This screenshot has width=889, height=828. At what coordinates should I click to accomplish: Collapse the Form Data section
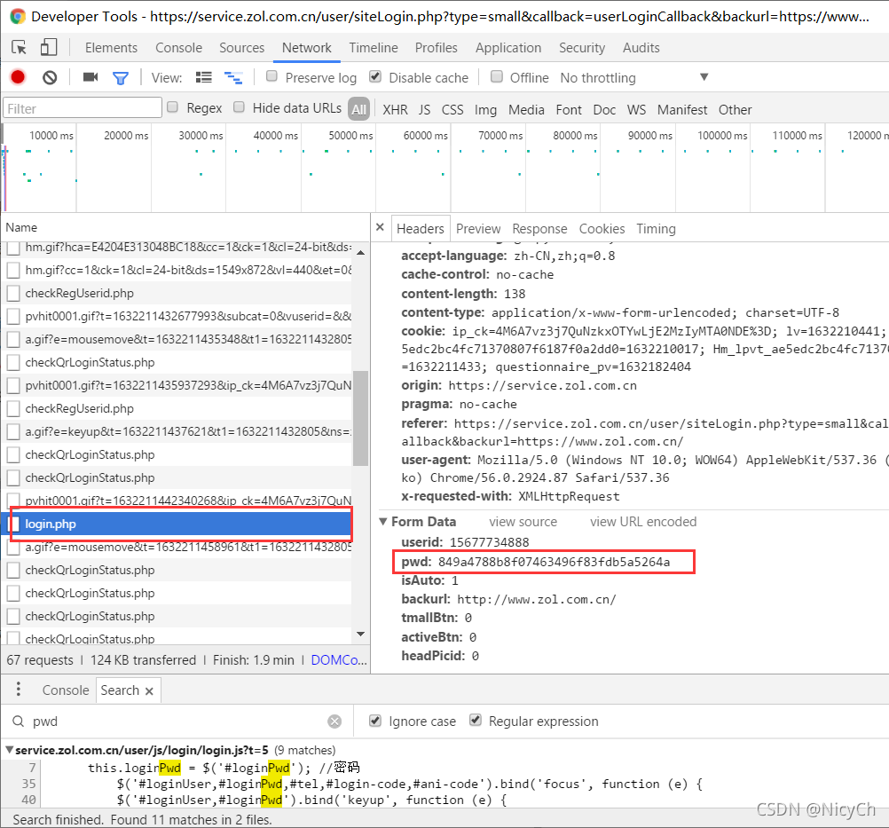[x=383, y=522]
